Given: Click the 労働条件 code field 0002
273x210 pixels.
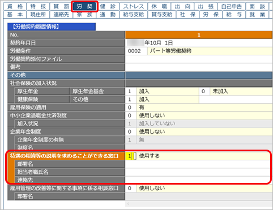Looking at the screenshot, I should 136,51.
